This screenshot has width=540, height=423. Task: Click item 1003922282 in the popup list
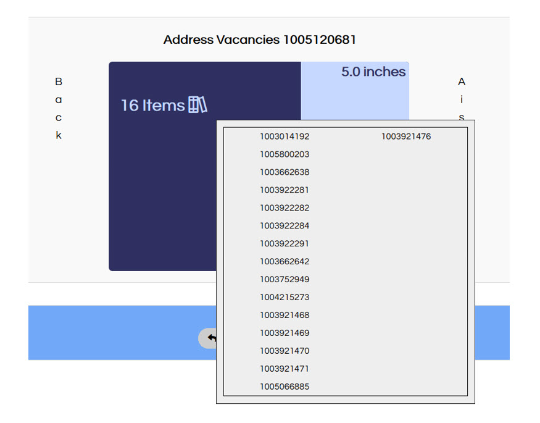(285, 208)
